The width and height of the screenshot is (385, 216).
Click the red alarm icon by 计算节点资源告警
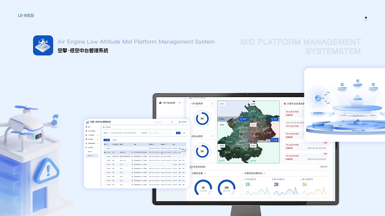click(285, 104)
